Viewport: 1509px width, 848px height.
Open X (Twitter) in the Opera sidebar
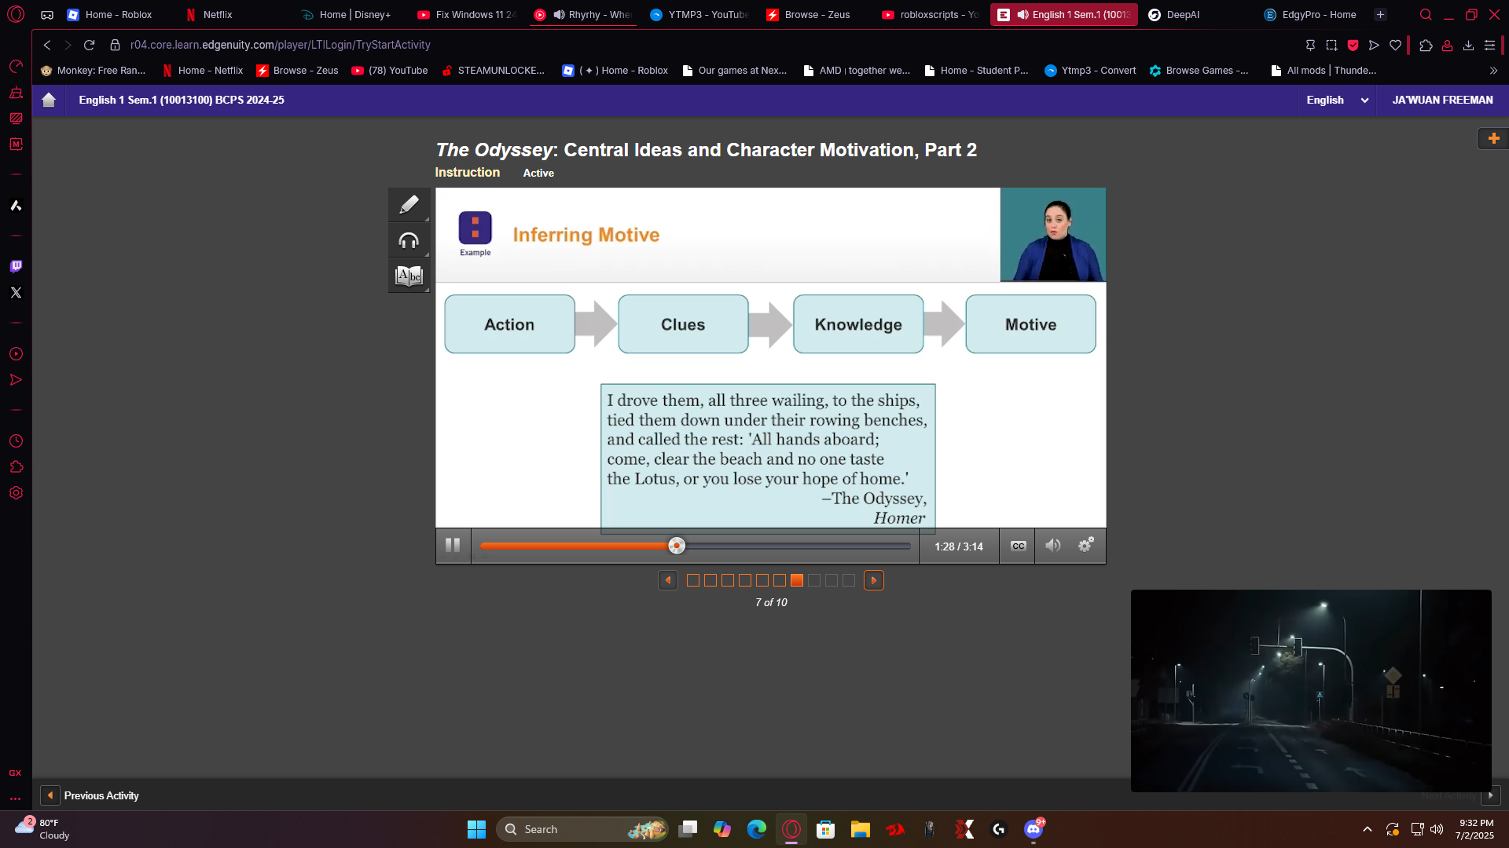click(16, 292)
